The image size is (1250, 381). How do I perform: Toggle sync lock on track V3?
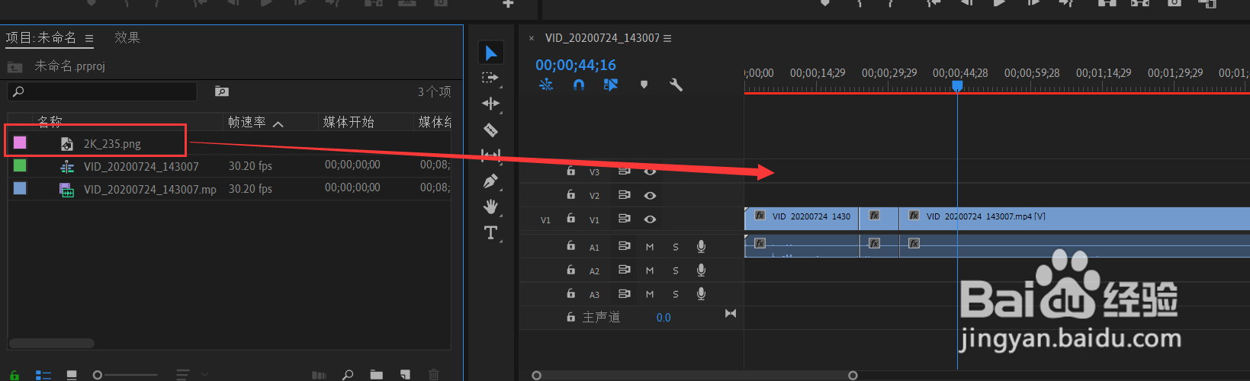coord(624,172)
